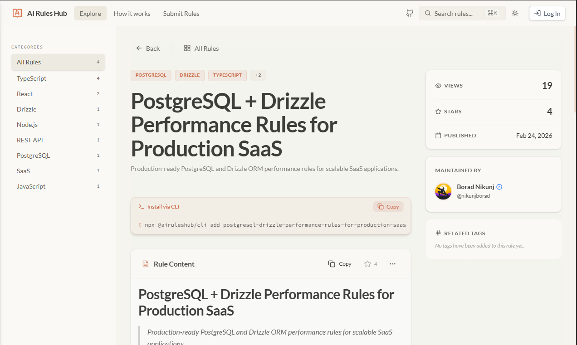Click the calendar icon beside Published
Viewport: 577px width, 345px height.
(x=438, y=135)
